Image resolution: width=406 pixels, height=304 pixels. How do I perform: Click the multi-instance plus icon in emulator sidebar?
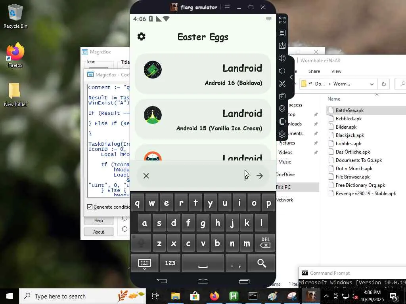282,96
